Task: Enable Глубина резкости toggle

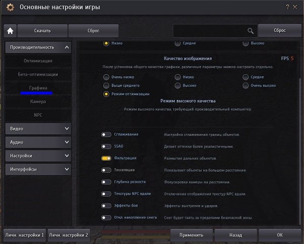Action: click(x=106, y=182)
